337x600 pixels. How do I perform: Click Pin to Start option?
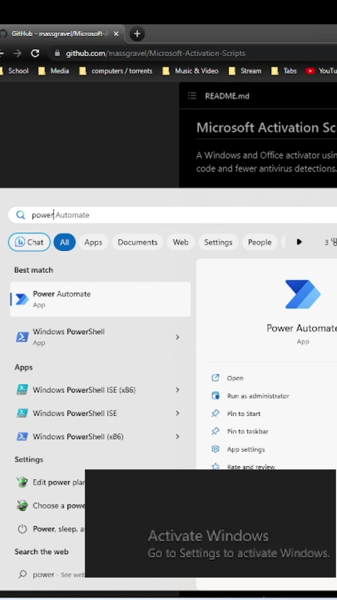click(x=244, y=414)
